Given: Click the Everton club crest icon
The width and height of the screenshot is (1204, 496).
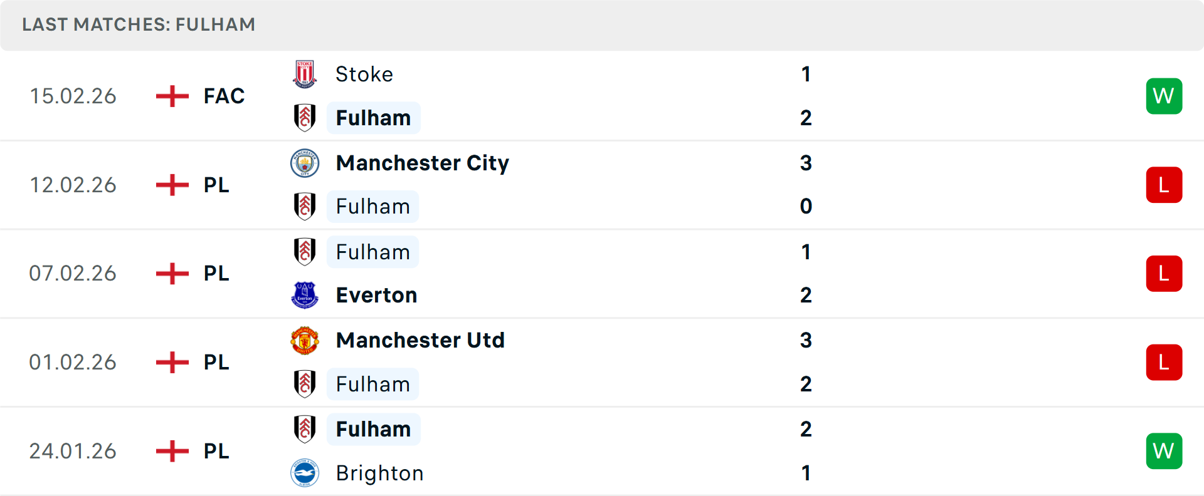Looking at the screenshot, I should [305, 294].
